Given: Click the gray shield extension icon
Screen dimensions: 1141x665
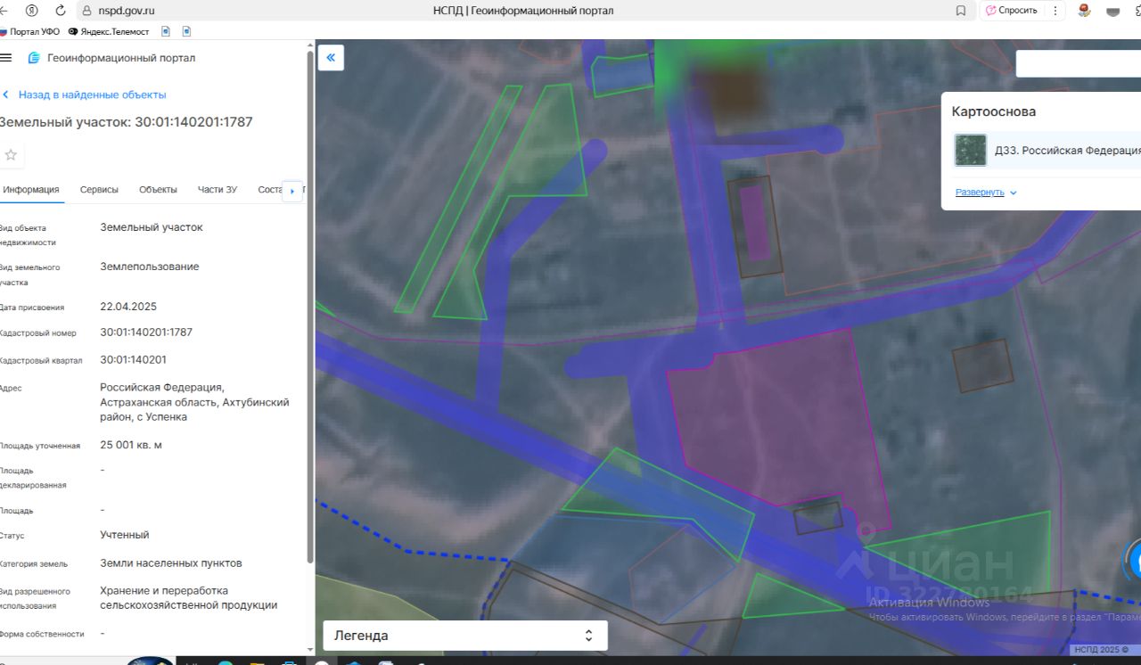Looking at the screenshot, I should pos(1113,12).
